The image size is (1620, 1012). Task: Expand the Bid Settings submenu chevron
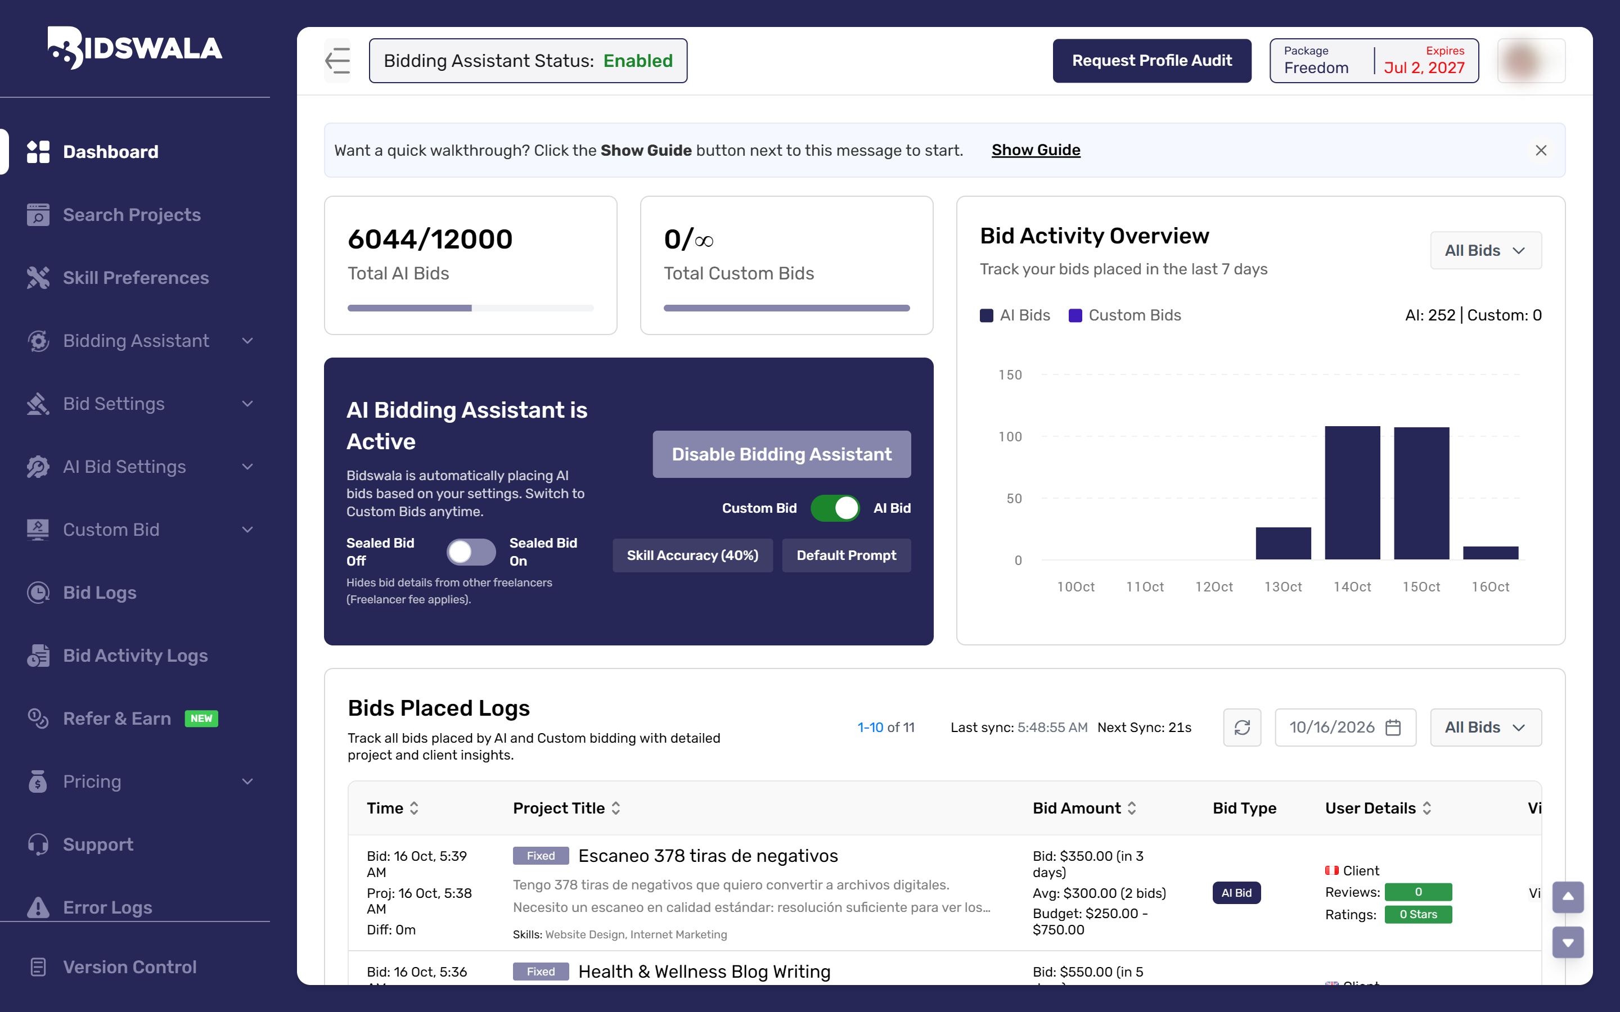(x=247, y=404)
